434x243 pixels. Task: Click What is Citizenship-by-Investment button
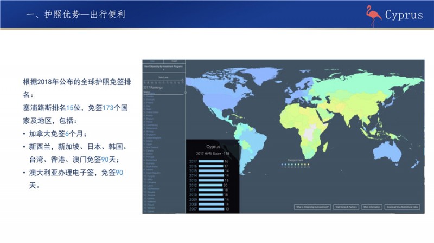(311, 207)
